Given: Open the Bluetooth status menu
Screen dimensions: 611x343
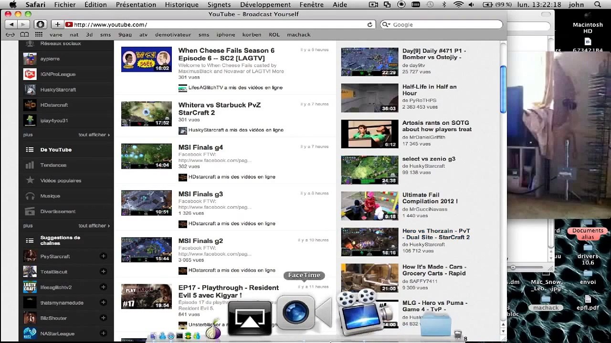Looking at the screenshot, I should point(444,5).
